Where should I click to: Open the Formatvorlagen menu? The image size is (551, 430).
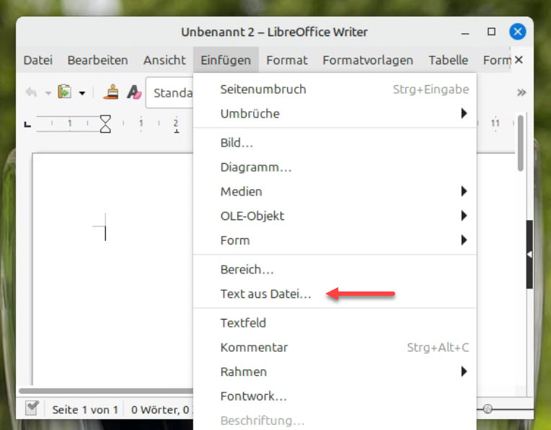pyautogui.click(x=368, y=61)
